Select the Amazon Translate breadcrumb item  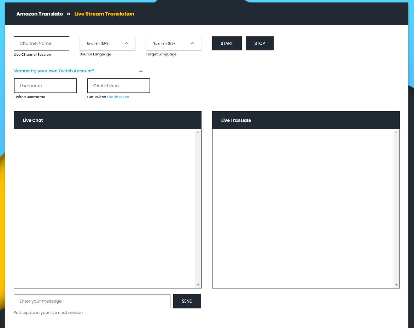coord(40,14)
